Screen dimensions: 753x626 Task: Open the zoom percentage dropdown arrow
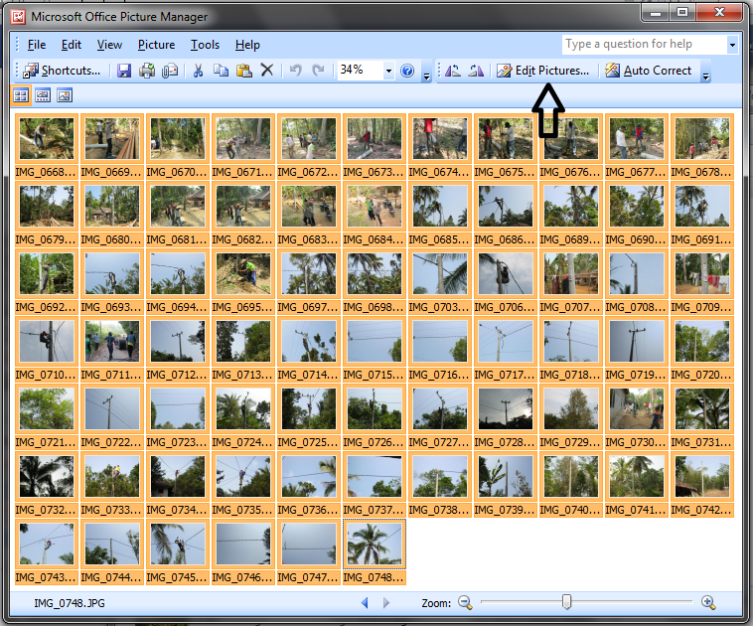click(x=389, y=72)
